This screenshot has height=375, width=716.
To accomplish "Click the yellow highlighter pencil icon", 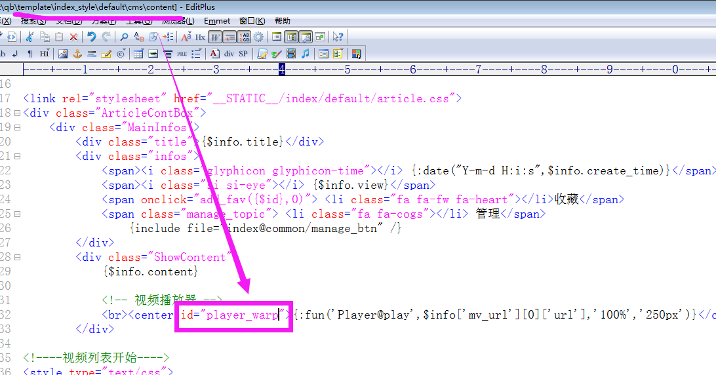I will (x=106, y=54).
